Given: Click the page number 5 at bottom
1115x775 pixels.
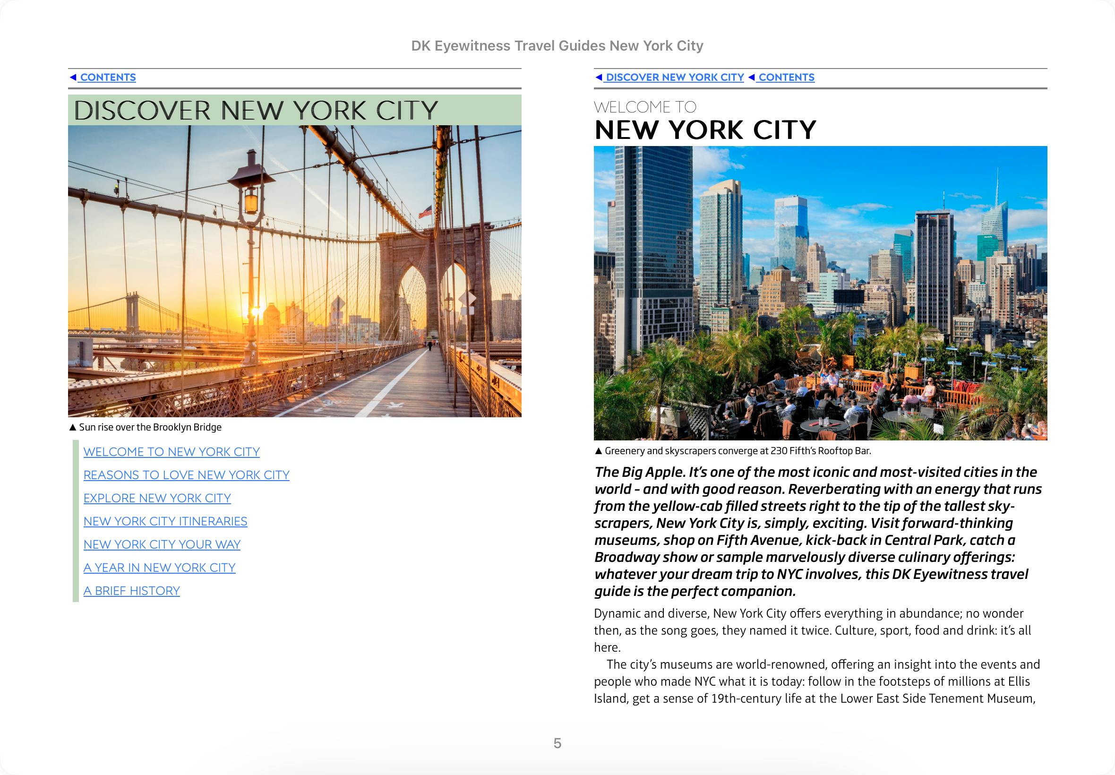Looking at the screenshot, I should pyautogui.click(x=557, y=743).
